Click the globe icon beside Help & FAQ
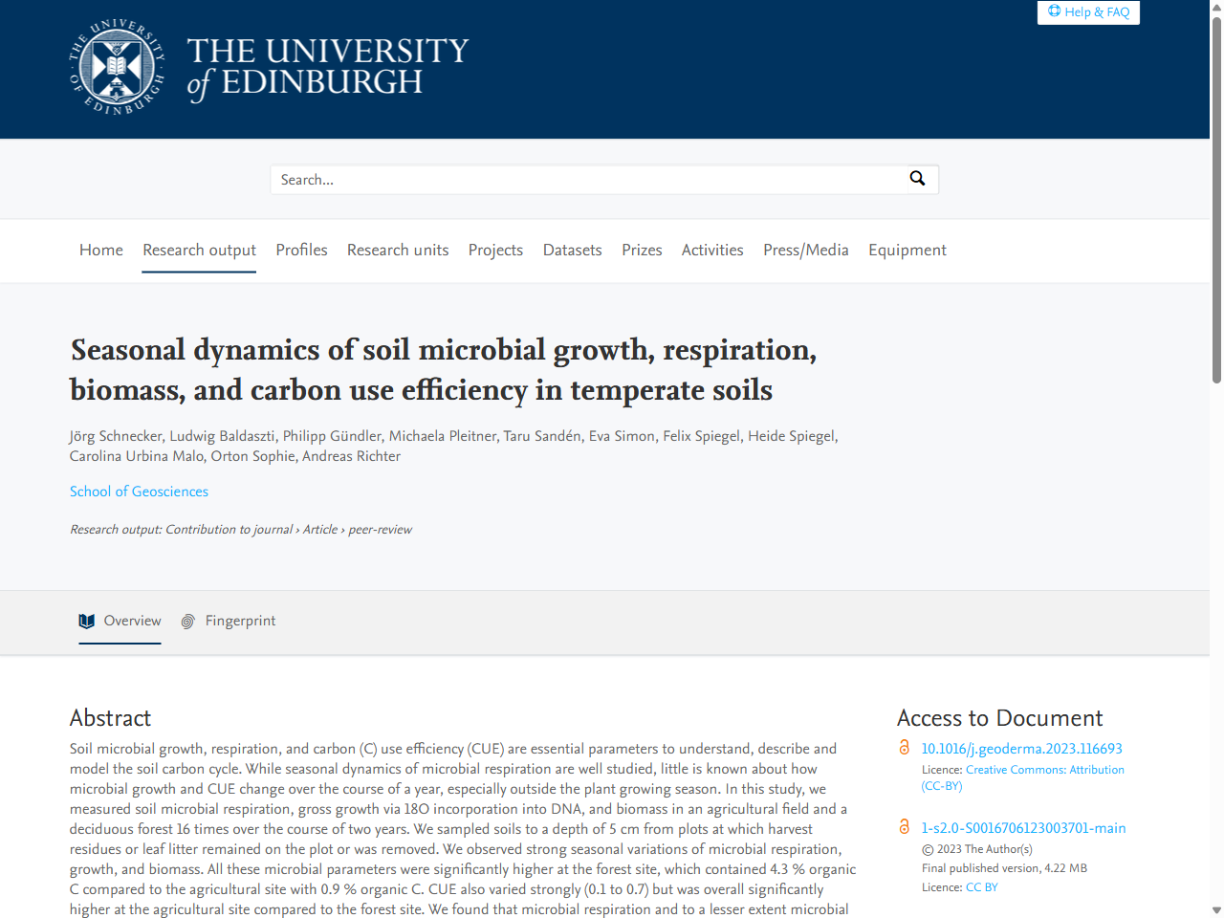 point(1055,11)
